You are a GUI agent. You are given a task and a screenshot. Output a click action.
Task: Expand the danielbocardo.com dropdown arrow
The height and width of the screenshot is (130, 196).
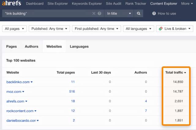point(38,121)
